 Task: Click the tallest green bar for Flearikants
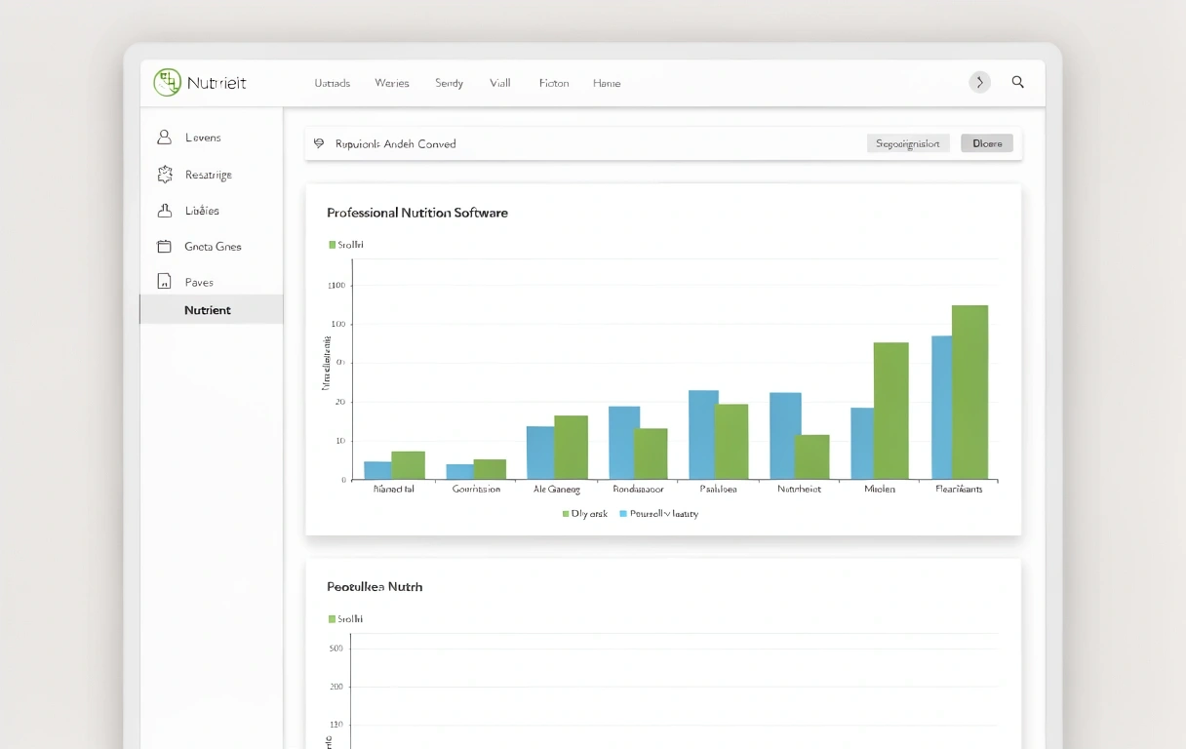[969, 392]
